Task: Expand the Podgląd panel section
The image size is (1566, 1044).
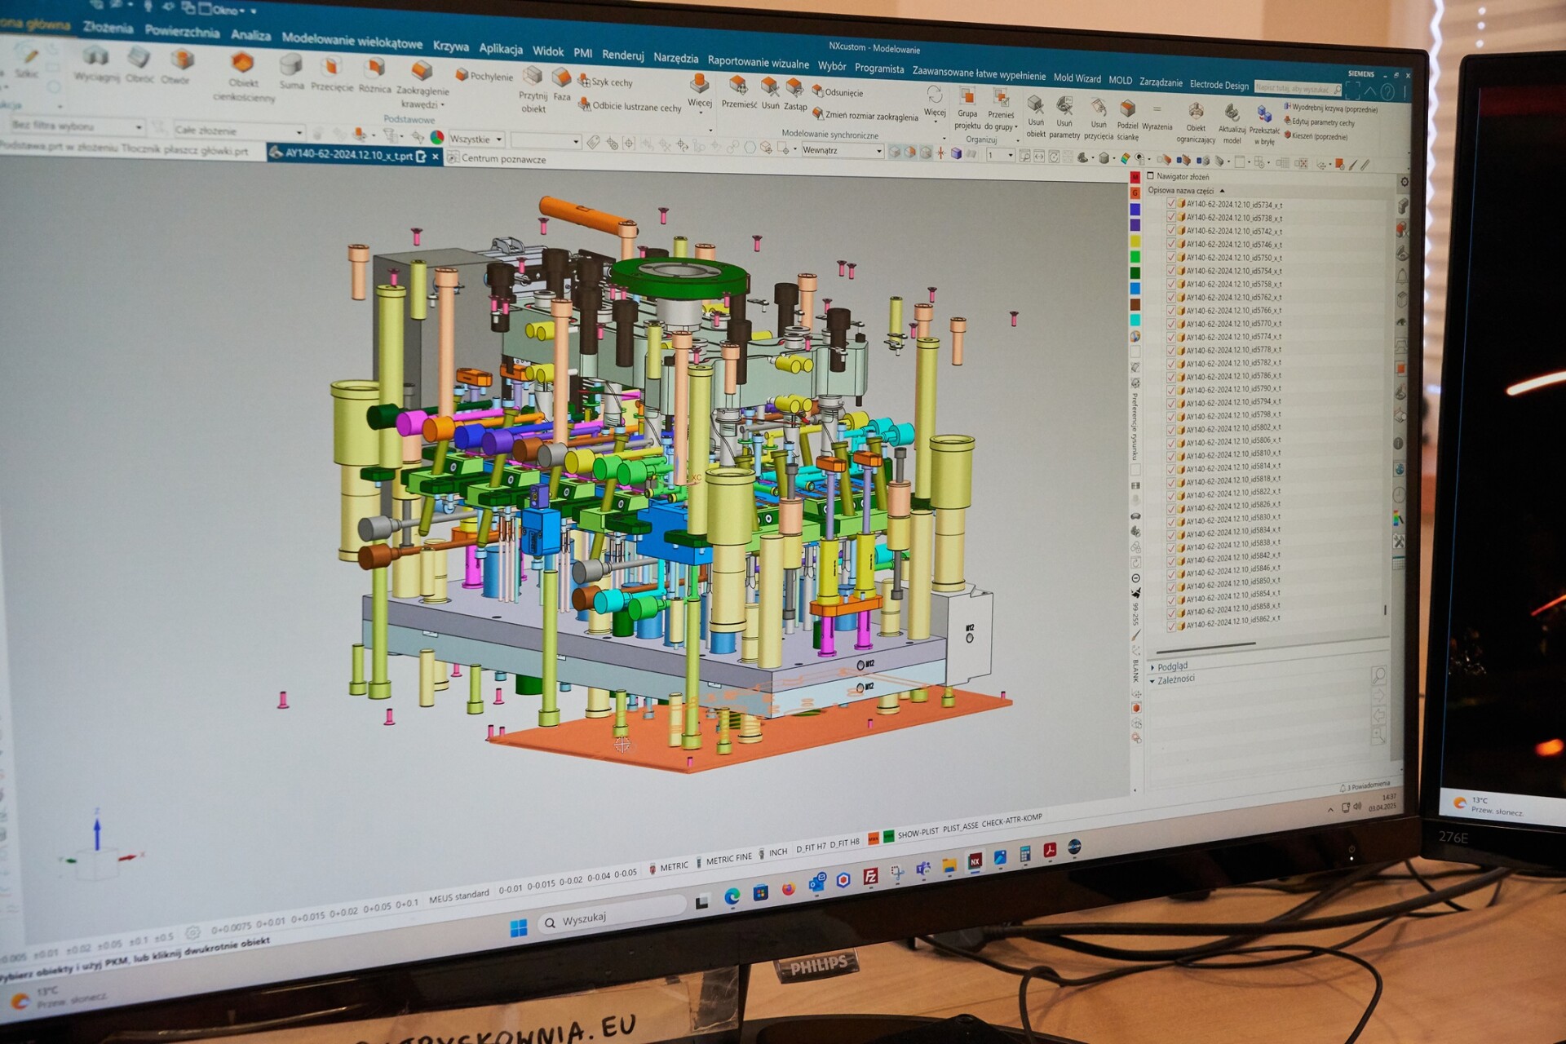Action: coord(1152,667)
